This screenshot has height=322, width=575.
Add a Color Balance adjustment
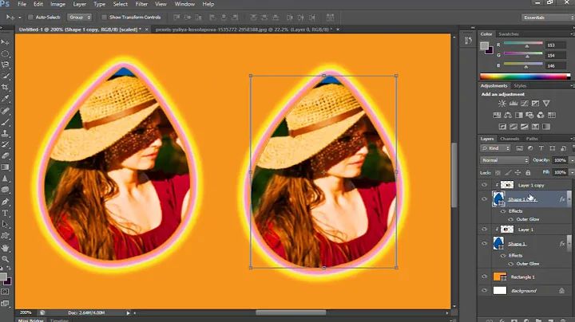click(x=508, y=115)
